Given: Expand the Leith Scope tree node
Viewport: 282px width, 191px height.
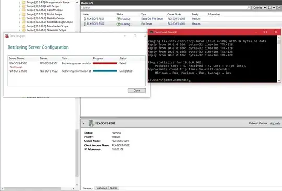Looking at the screenshot, I should coord(19,6).
